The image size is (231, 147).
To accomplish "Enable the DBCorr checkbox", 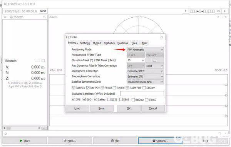I will [144, 88].
